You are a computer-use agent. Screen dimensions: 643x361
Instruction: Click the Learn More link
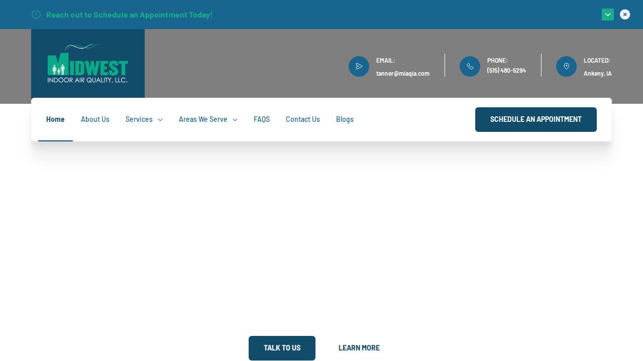point(359,348)
